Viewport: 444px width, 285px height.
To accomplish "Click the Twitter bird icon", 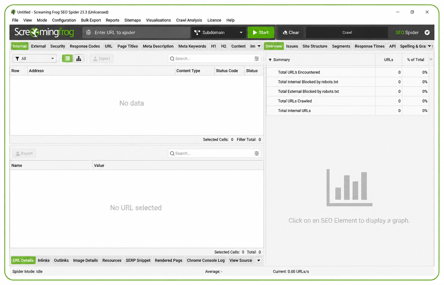I will tap(427, 32).
